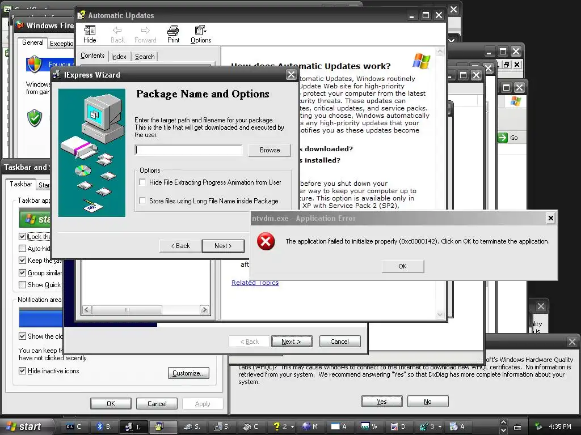Select the IExpress taskbar item labeled I
This screenshot has width=581, height=435.
click(133, 427)
